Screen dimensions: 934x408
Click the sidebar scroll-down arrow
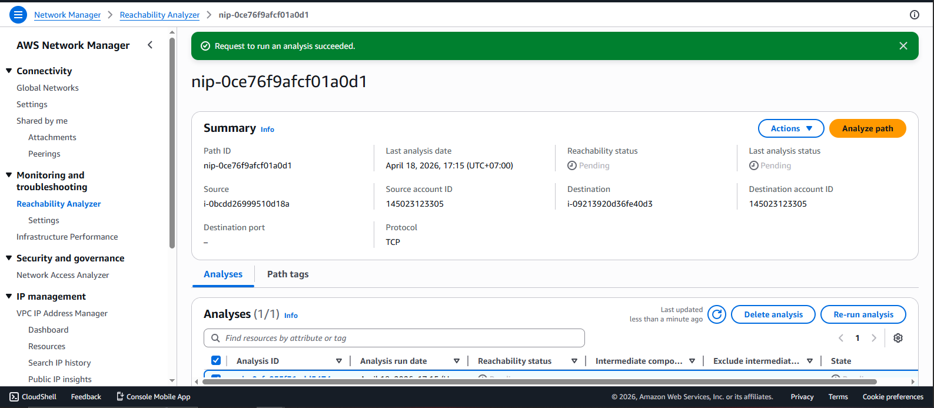click(x=172, y=381)
